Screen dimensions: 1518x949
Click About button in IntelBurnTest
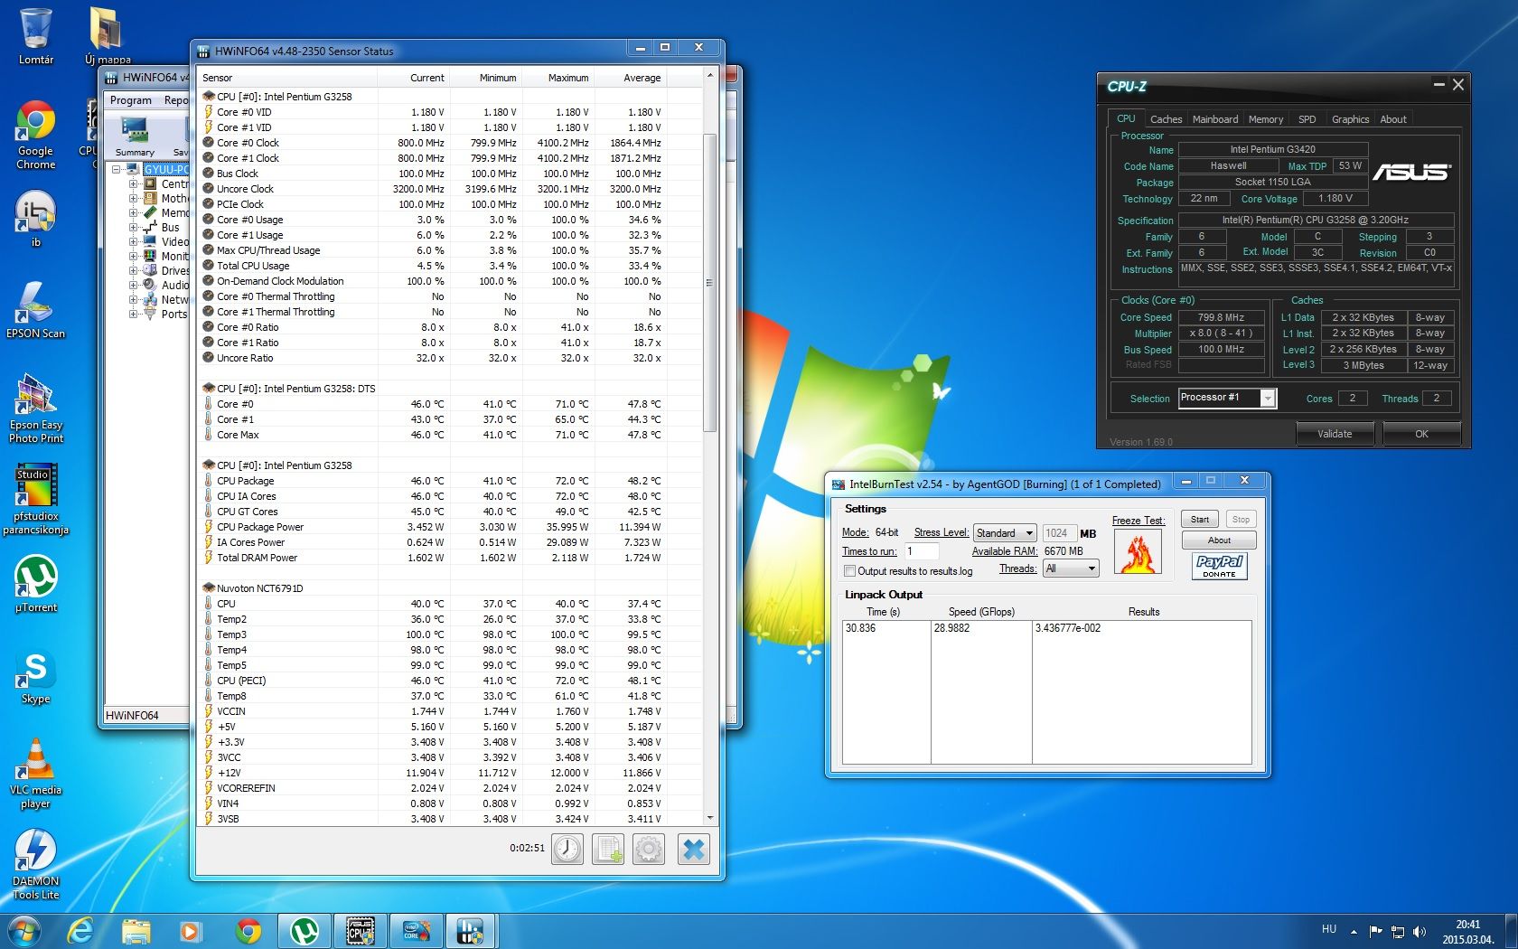(x=1219, y=540)
